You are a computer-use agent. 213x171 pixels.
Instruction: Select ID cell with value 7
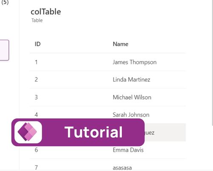pos(36,168)
